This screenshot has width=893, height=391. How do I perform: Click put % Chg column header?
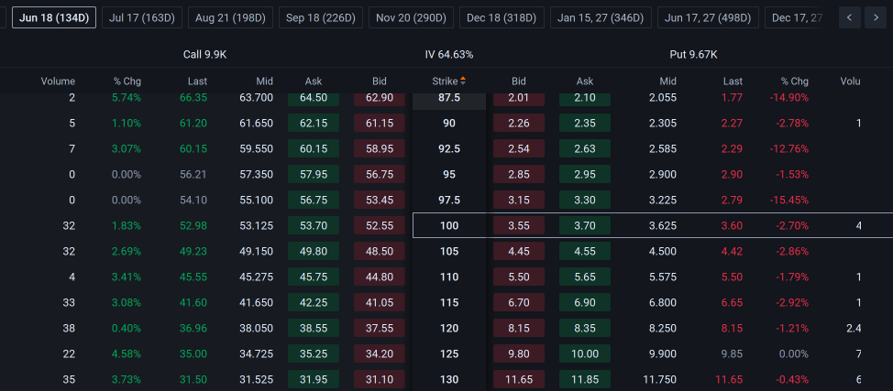[x=795, y=81]
